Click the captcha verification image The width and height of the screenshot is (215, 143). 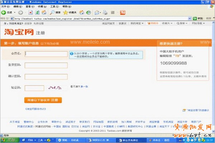click(x=57, y=88)
